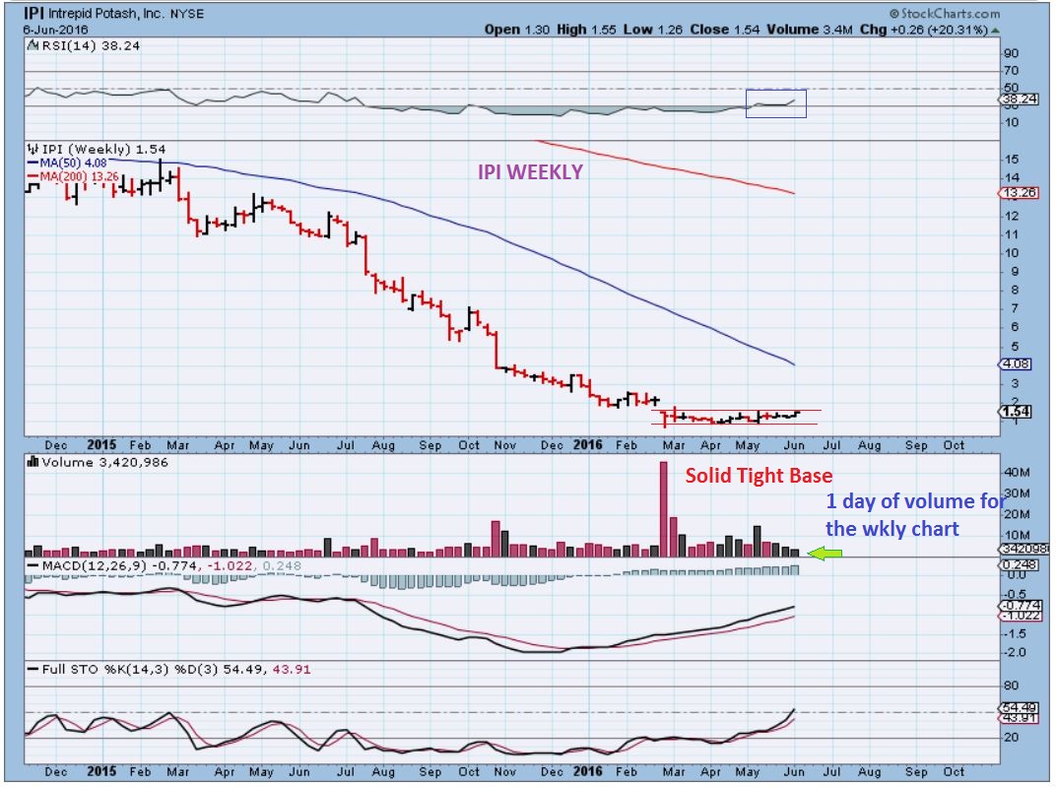
Task: Click the 70 level on RSI axis
Action: click(x=1011, y=71)
